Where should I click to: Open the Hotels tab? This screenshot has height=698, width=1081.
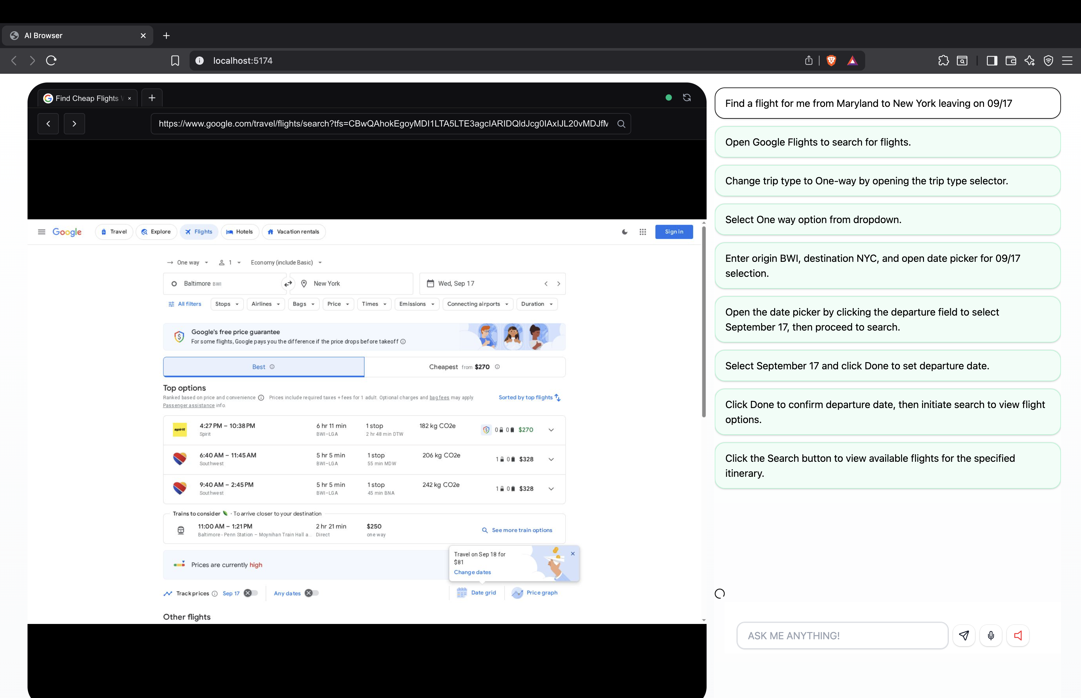[x=240, y=232]
